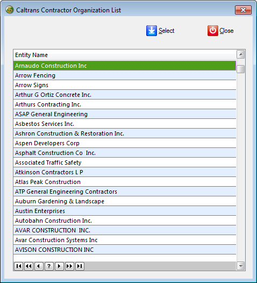Jump to first record navigation icon

click(18, 266)
